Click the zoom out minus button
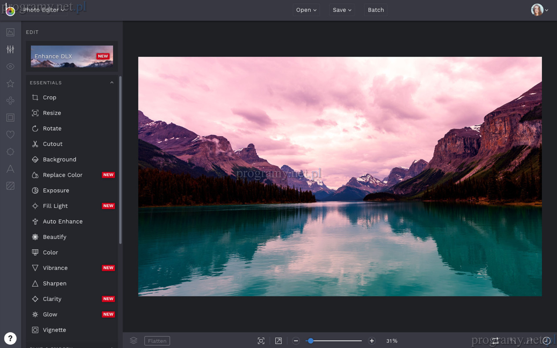 point(296,341)
